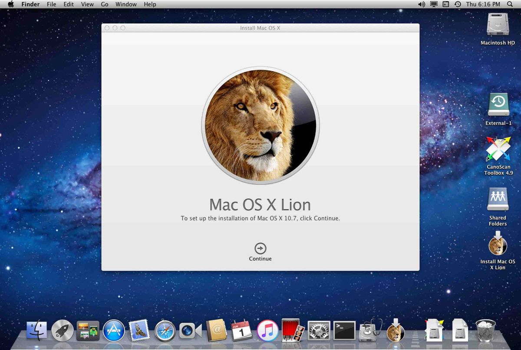
Task: Open the Finder menu
Action: pyautogui.click(x=30, y=4)
